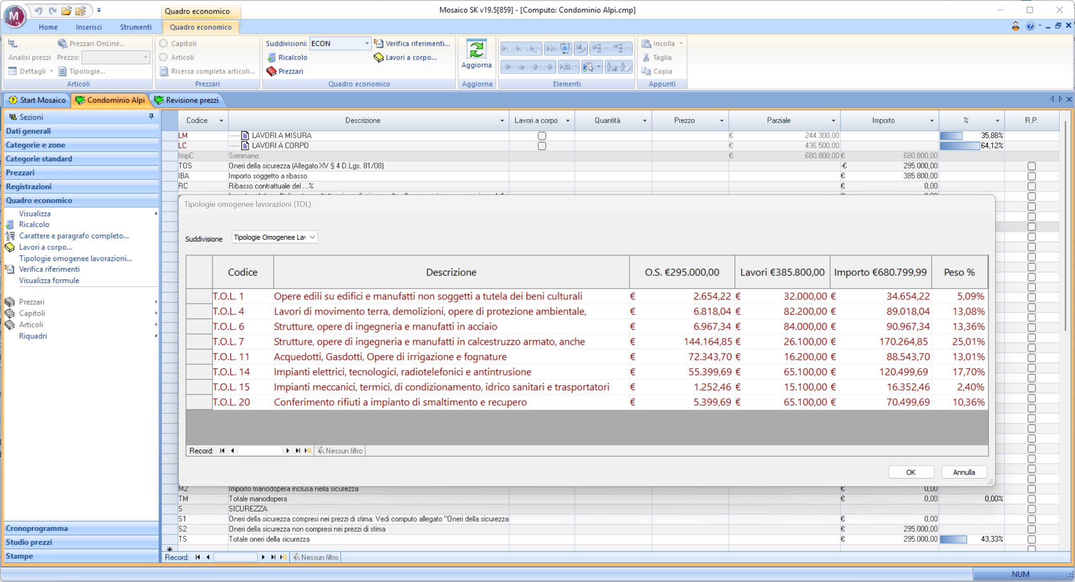
Task: Expand the Dettagli dropdown arrow
Action: coord(51,71)
